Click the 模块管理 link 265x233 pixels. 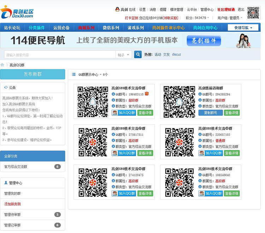coord(177,10)
